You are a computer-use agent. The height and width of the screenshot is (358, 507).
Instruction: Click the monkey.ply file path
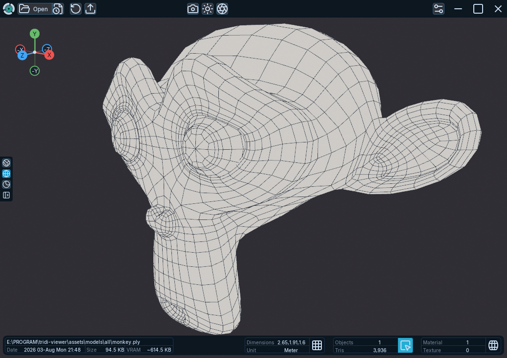[73, 342]
